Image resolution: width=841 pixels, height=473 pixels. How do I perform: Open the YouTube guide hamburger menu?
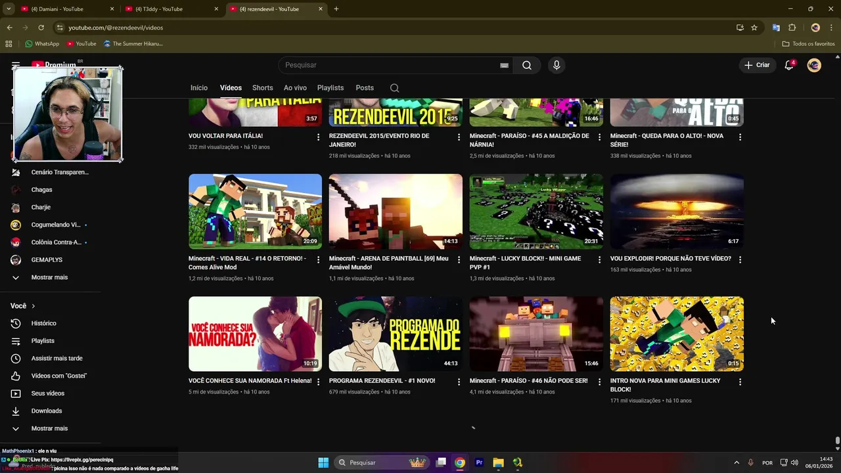click(x=16, y=65)
